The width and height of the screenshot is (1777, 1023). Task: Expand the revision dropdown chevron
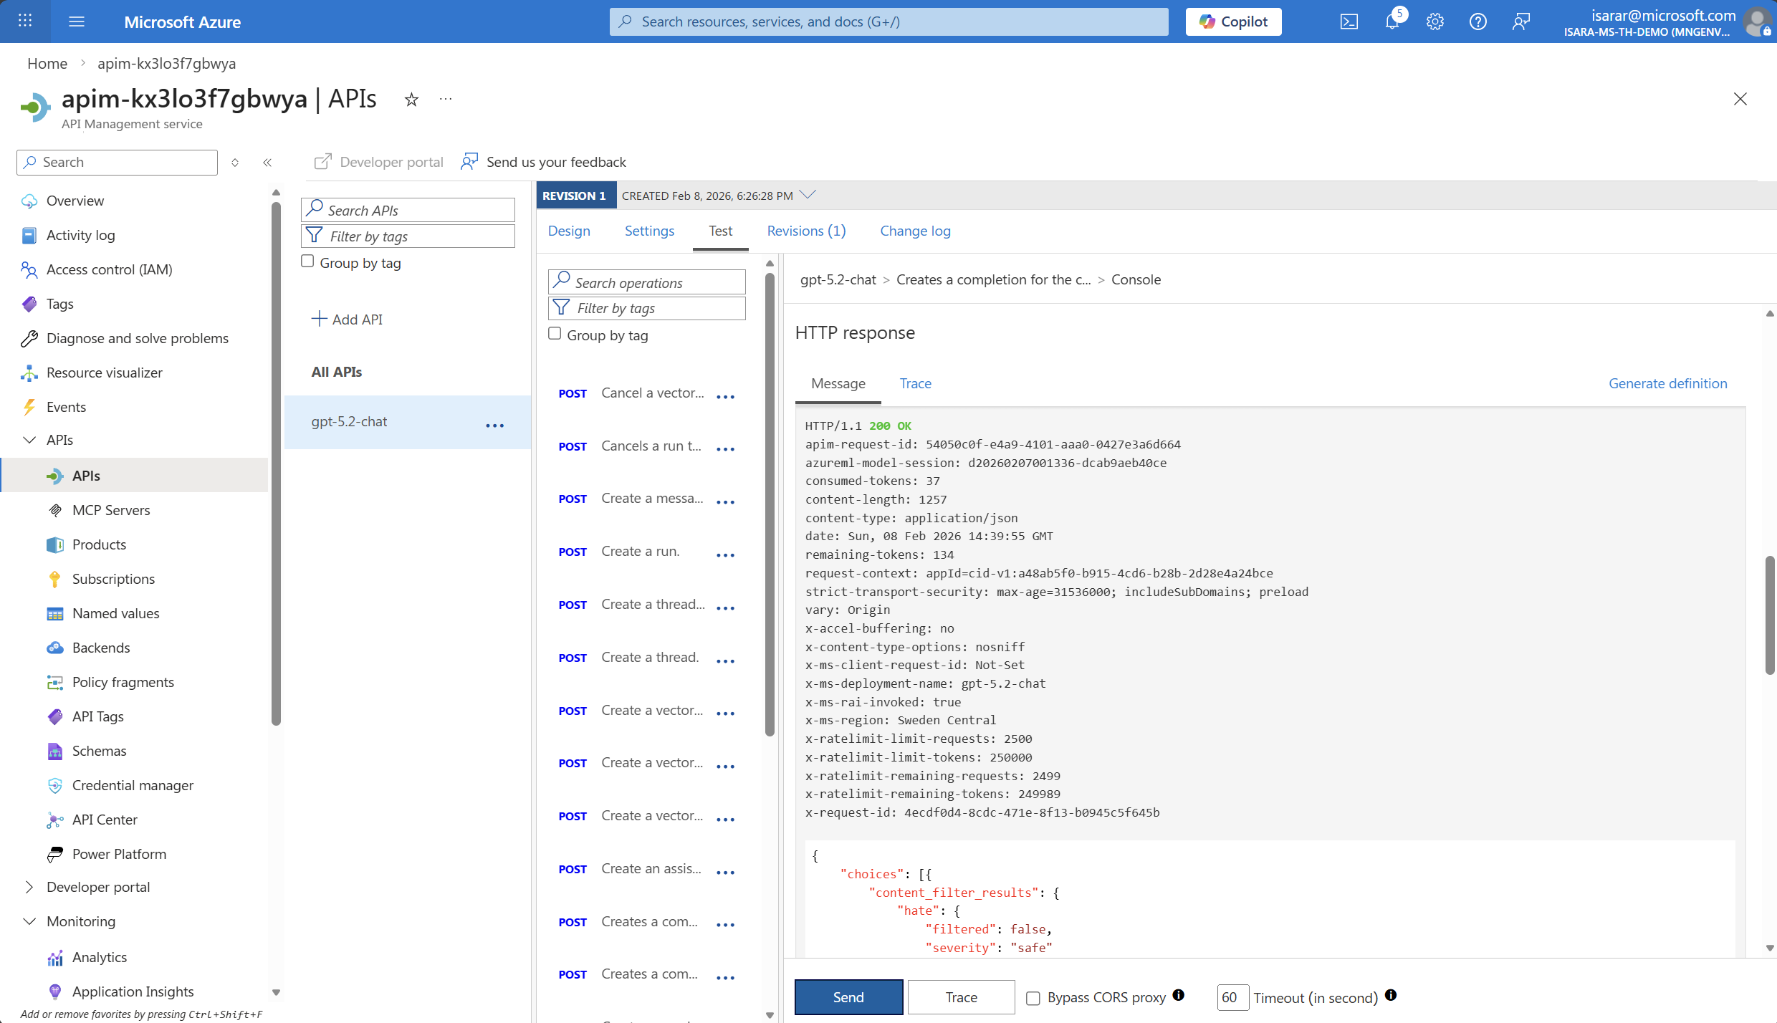[808, 195]
